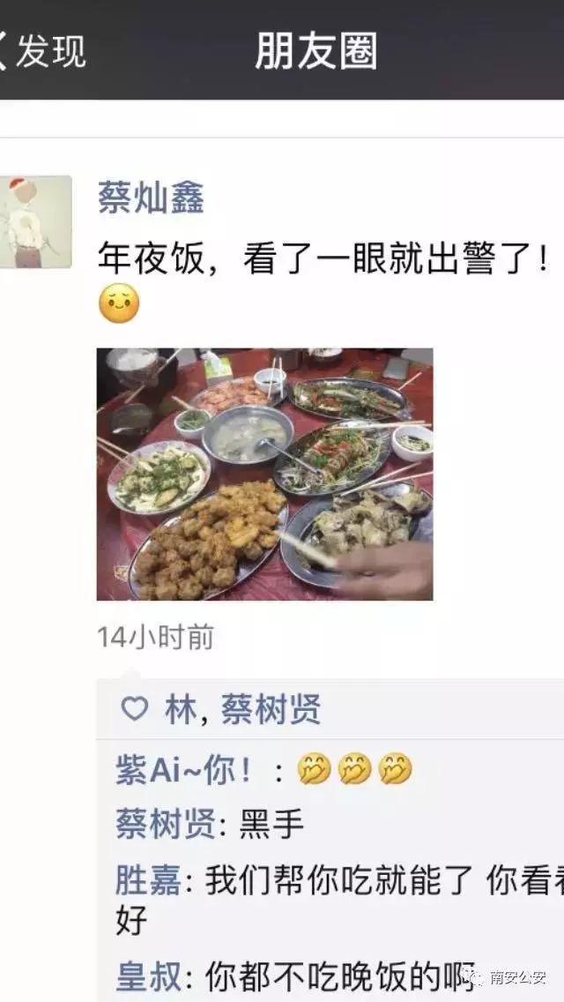Open 蔡灿鑫 name link

pos(151,197)
